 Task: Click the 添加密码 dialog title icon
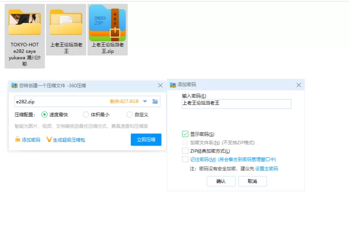[173, 85]
